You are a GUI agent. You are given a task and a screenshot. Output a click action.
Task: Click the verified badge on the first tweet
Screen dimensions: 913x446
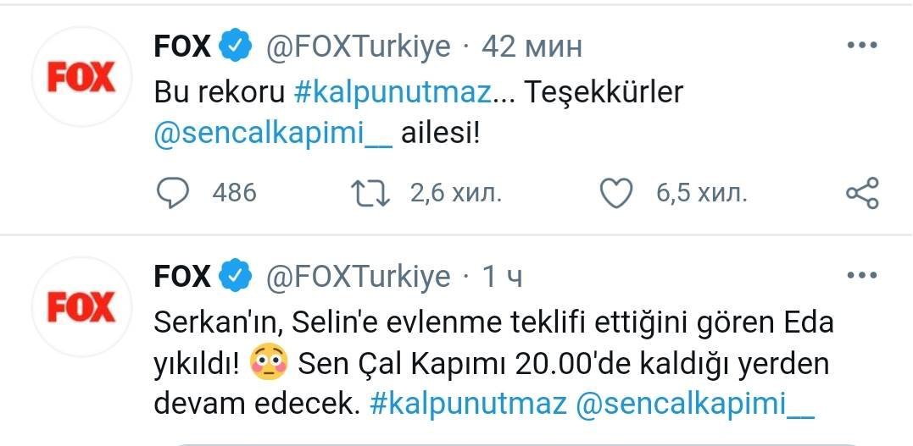click(x=234, y=47)
